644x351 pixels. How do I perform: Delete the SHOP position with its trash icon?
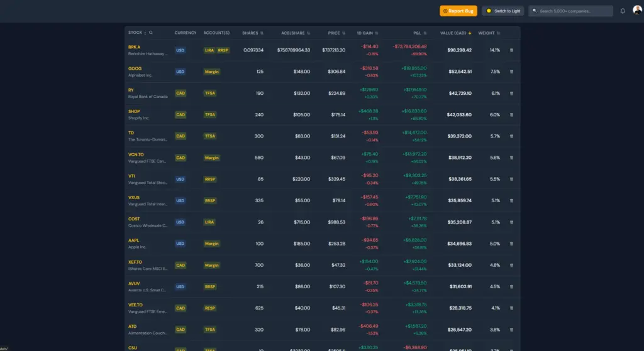(x=511, y=115)
